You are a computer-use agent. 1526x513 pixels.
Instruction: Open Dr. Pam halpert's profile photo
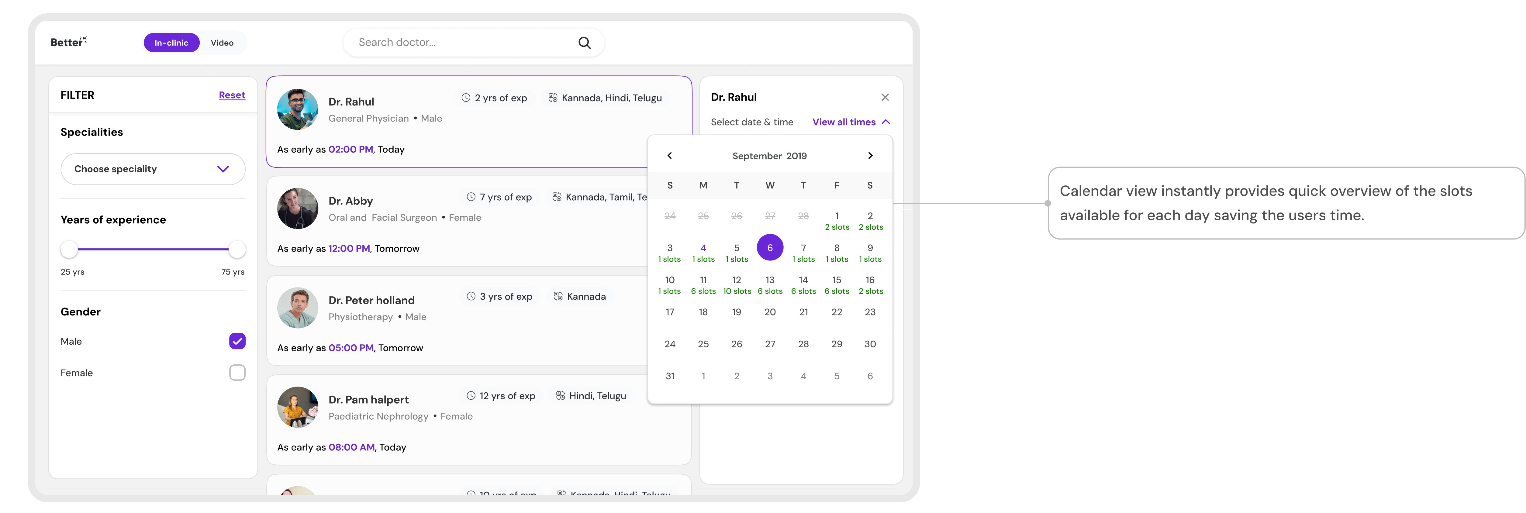click(x=298, y=408)
